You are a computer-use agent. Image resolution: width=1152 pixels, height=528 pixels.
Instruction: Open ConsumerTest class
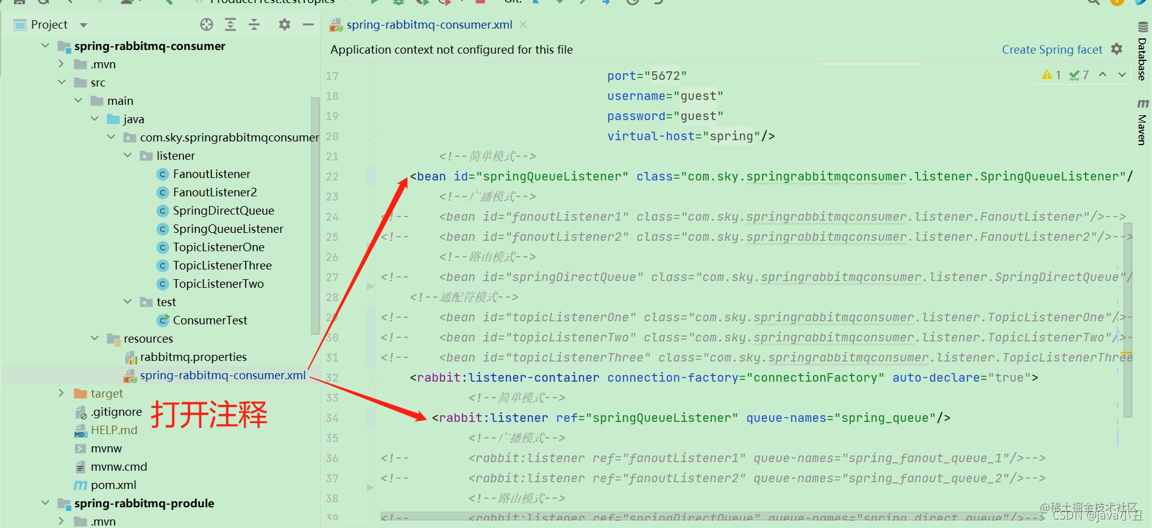coord(210,320)
